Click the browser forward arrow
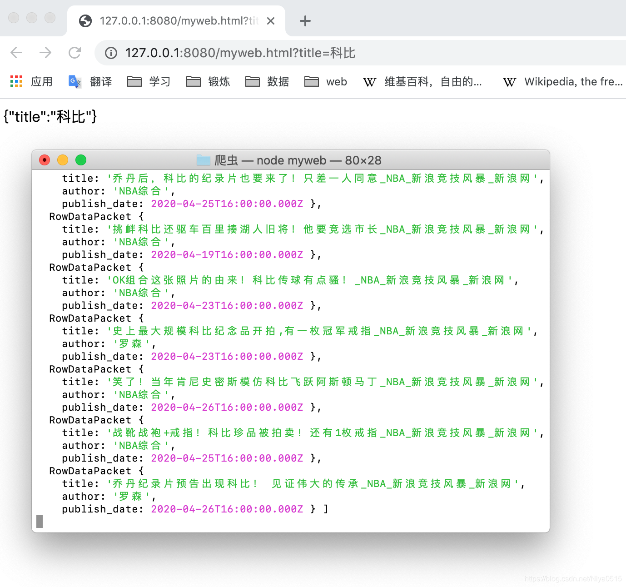 point(45,53)
